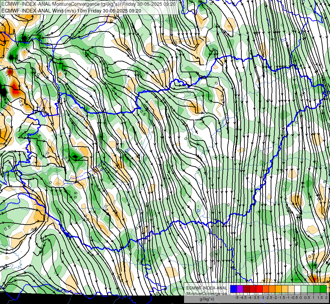Viewport: 330px width, 304px height.
Task: Click the -1.5 legend scale value
Action: click(281, 298)
